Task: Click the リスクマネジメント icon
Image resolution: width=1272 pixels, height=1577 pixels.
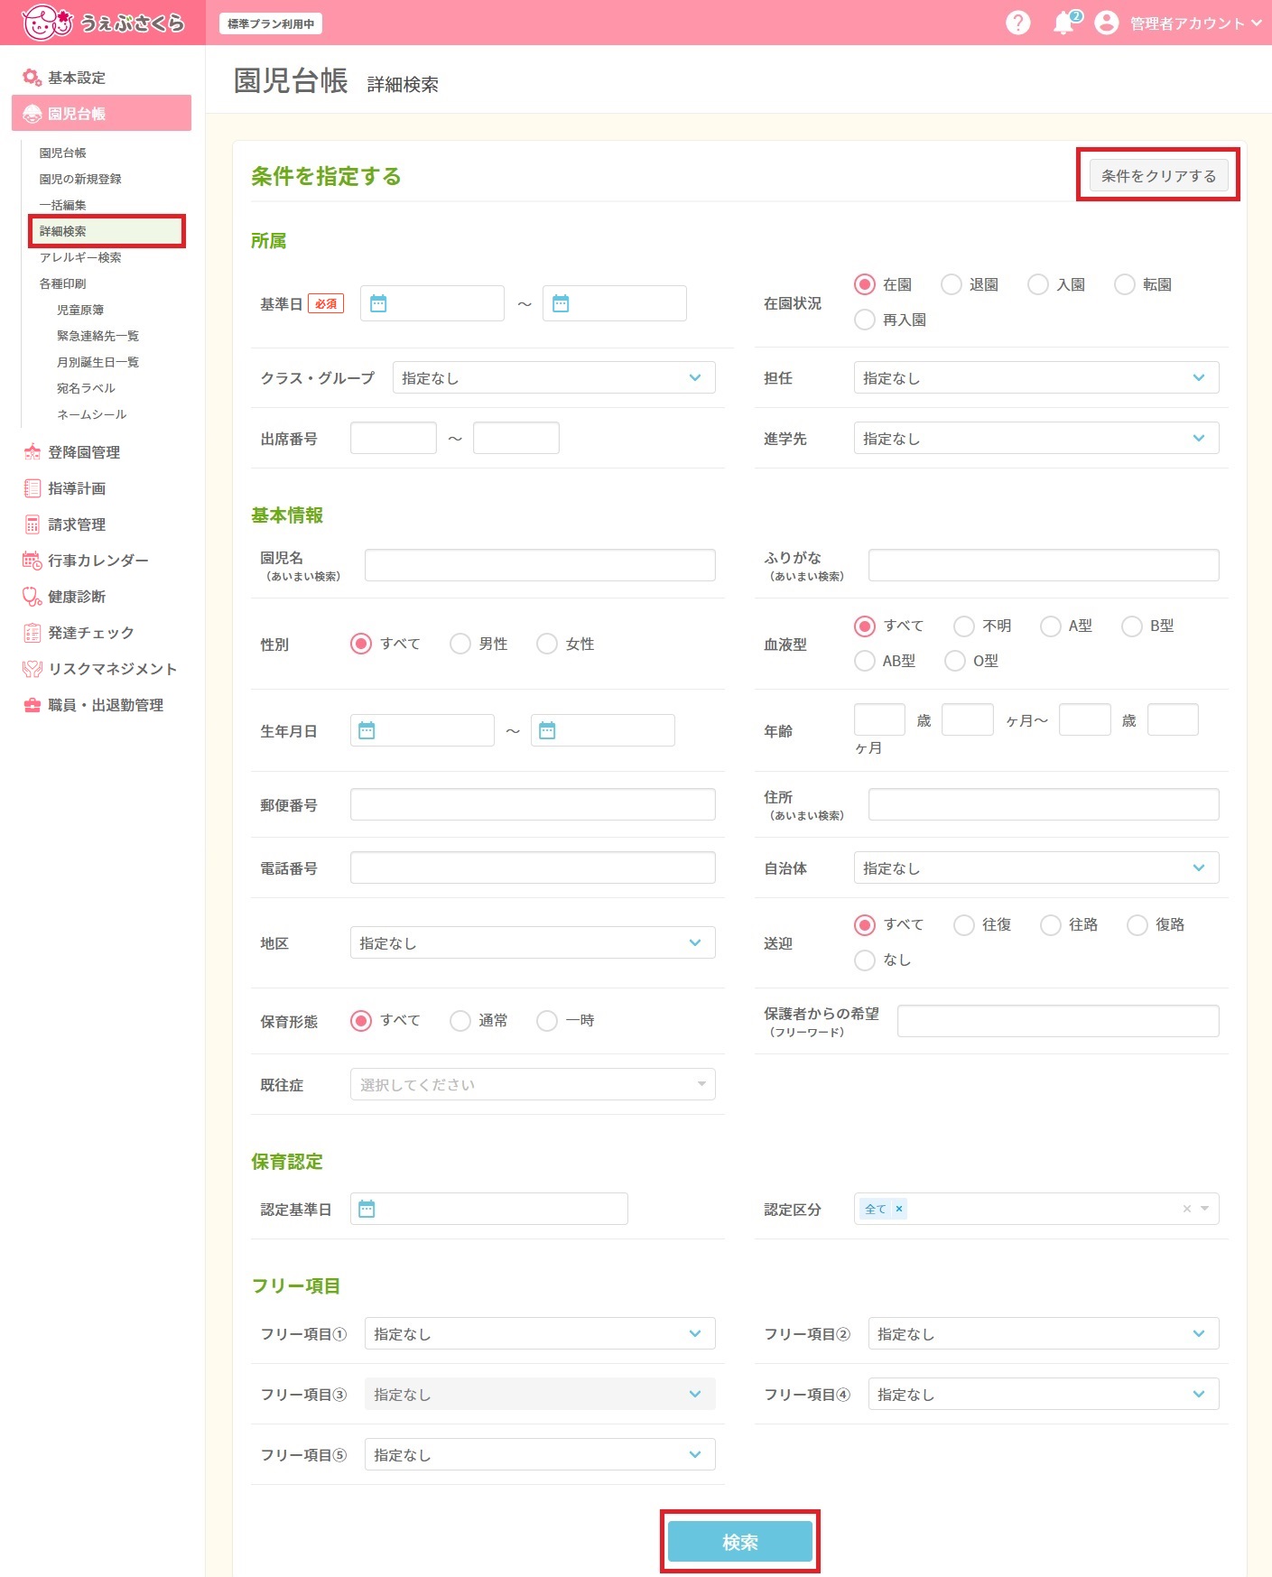Action: [x=32, y=669]
